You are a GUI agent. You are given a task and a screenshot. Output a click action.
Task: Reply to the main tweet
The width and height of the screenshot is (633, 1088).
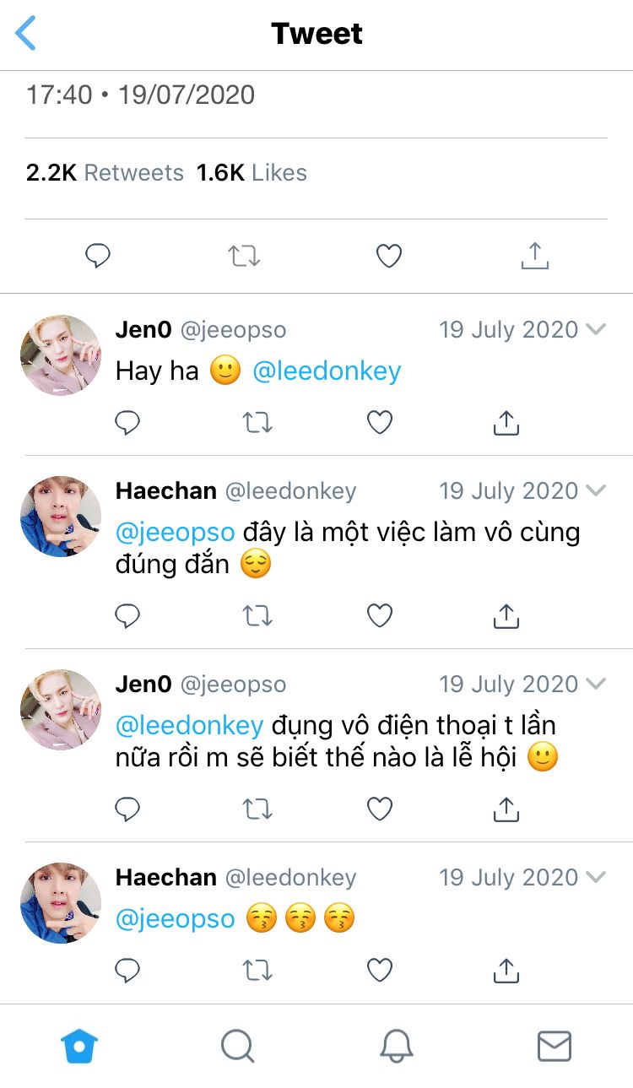pyautogui.click(x=99, y=256)
